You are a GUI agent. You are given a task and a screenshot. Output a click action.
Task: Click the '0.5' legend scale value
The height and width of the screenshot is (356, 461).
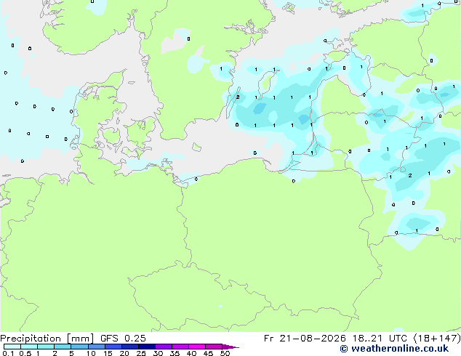(25, 353)
